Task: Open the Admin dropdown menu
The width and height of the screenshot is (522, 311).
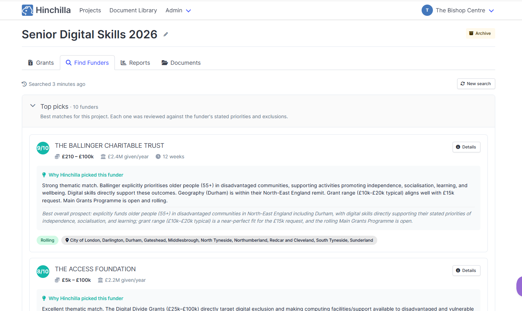Action: tap(178, 11)
